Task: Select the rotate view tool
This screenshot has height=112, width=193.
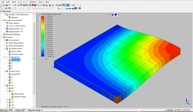Action: click(x=44, y=5)
